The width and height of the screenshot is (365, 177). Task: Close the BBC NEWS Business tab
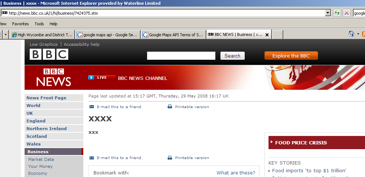(267, 35)
